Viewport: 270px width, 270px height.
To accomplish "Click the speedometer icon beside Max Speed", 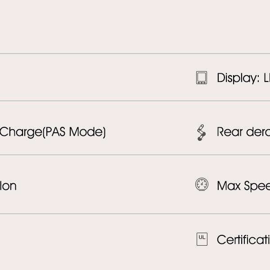I will coord(202,184).
